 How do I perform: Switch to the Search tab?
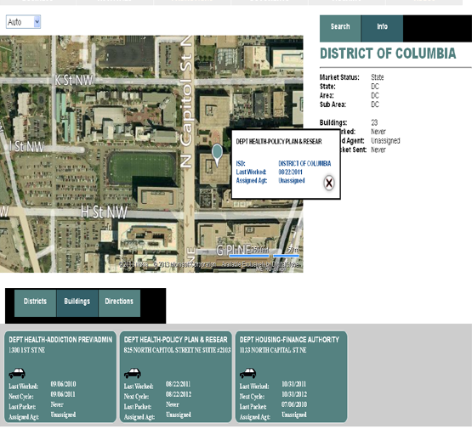tap(340, 28)
